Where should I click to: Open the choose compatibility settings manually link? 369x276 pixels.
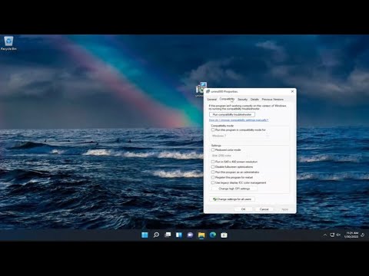click(238, 120)
